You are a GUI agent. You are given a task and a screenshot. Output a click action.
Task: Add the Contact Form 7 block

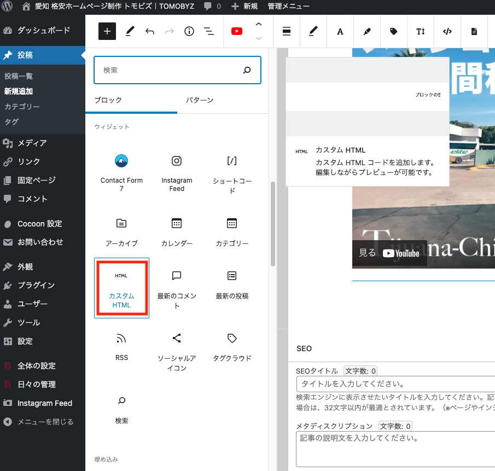pyautogui.click(x=121, y=172)
